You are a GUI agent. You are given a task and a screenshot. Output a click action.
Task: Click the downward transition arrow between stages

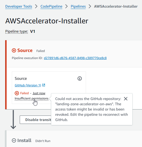[13, 119]
